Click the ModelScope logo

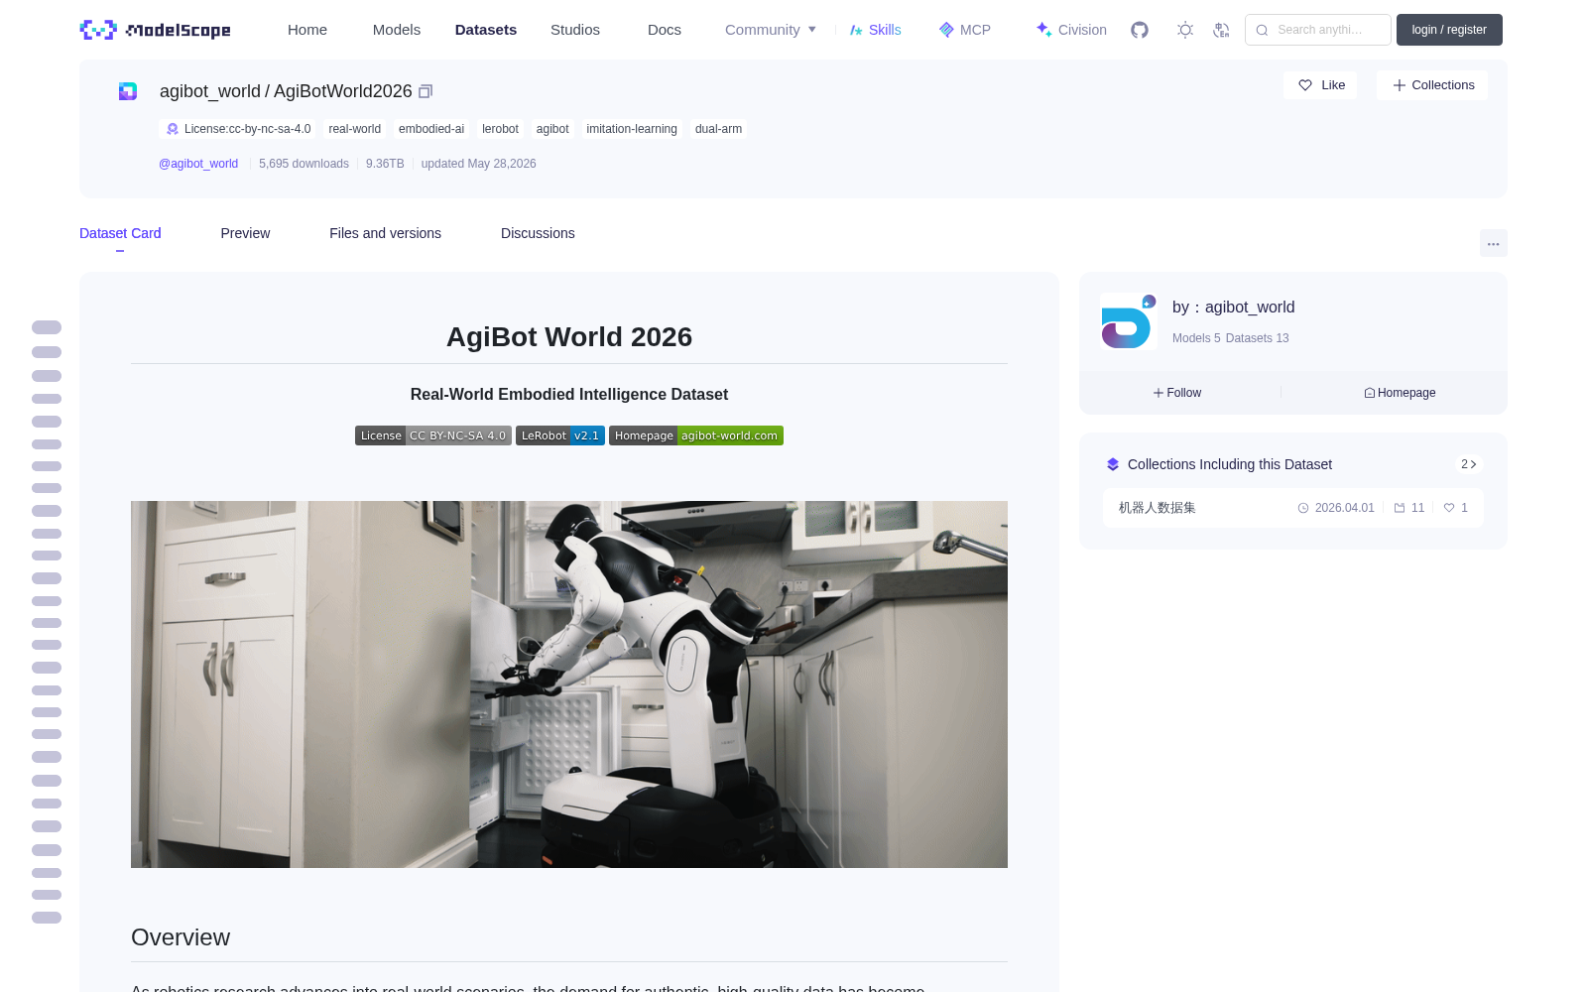pos(155,30)
